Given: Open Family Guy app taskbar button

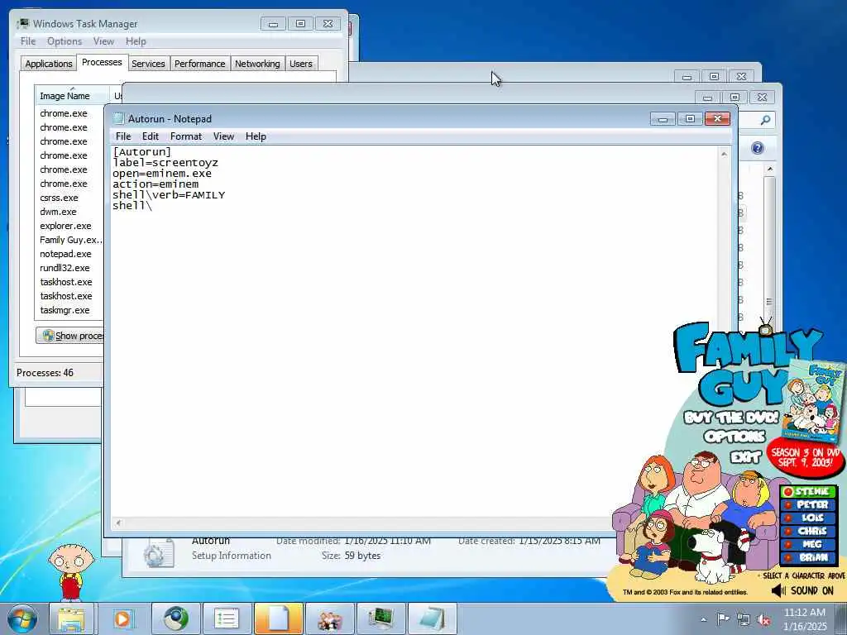Looking at the screenshot, I should [x=329, y=618].
